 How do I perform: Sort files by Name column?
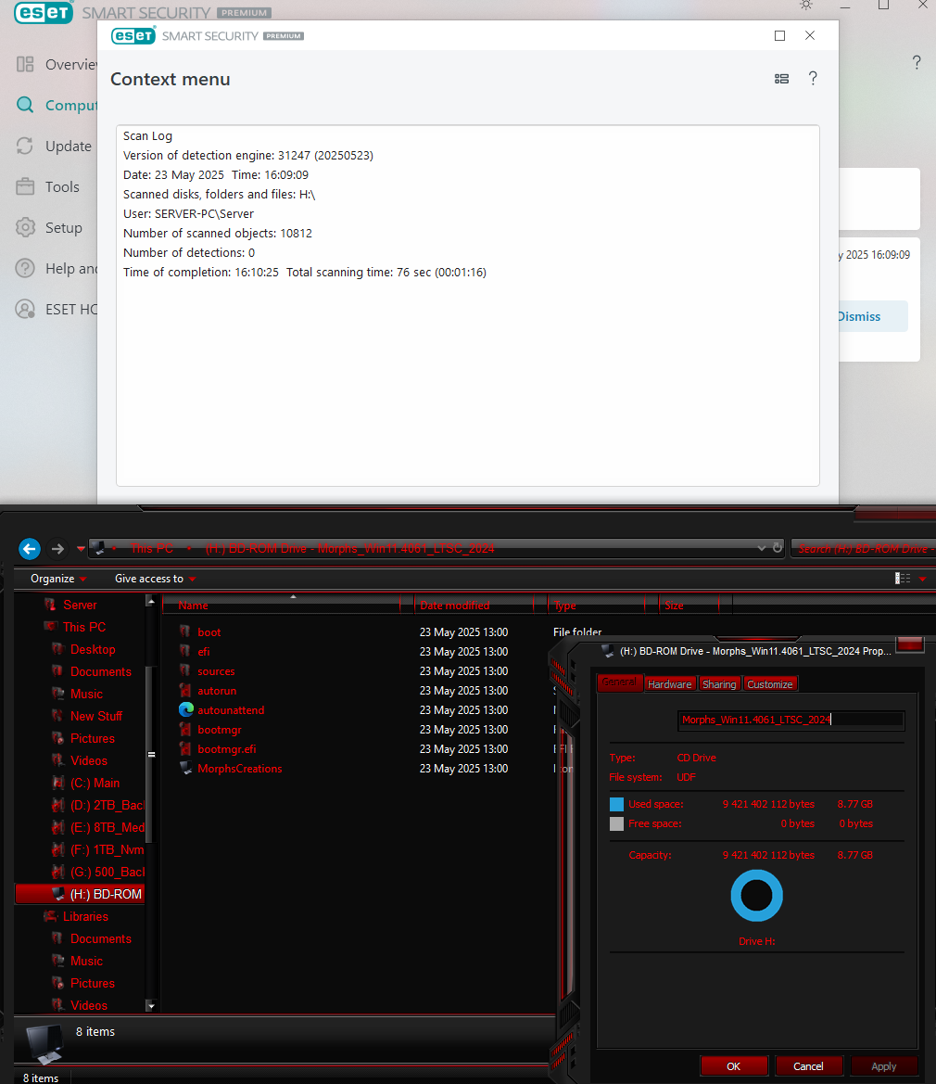tap(281, 605)
